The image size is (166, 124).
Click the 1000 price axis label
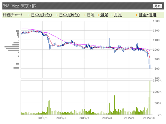[x=156, y=50]
